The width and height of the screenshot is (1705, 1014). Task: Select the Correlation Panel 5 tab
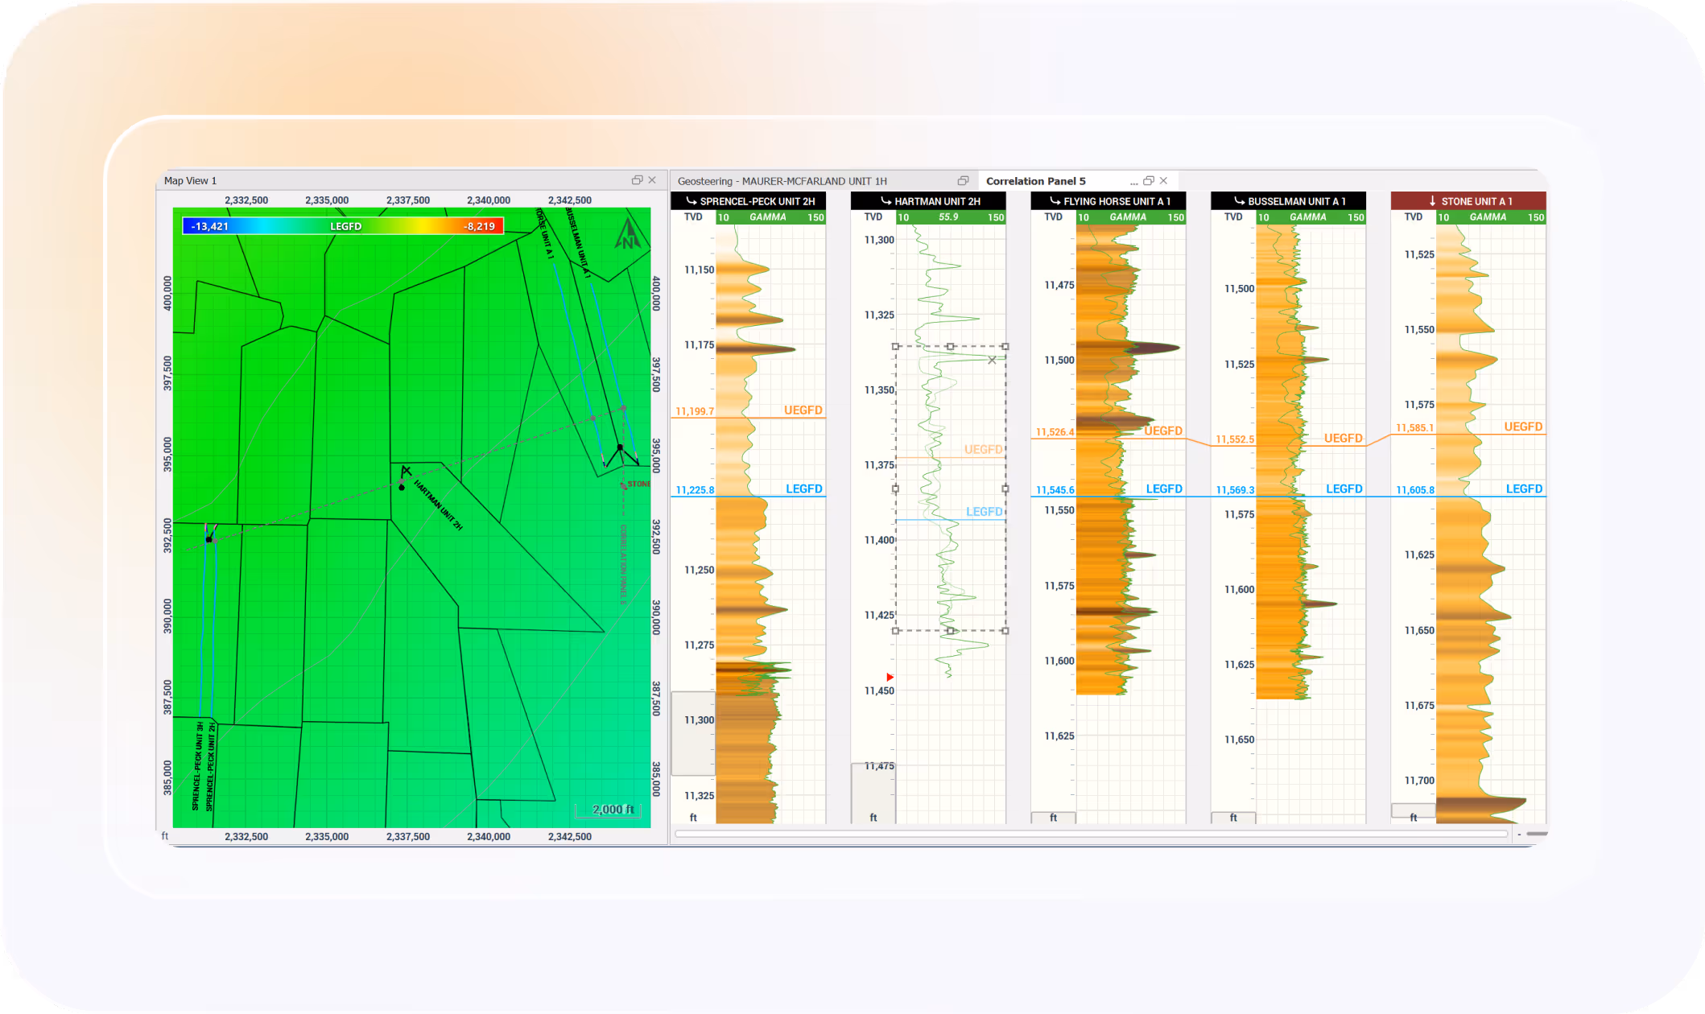click(1035, 181)
